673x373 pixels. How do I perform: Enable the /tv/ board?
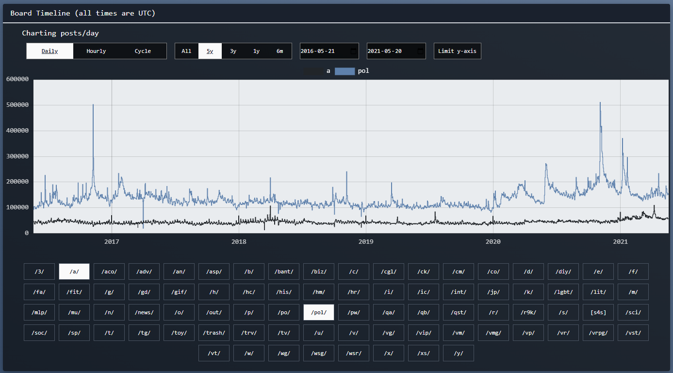pos(284,333)
